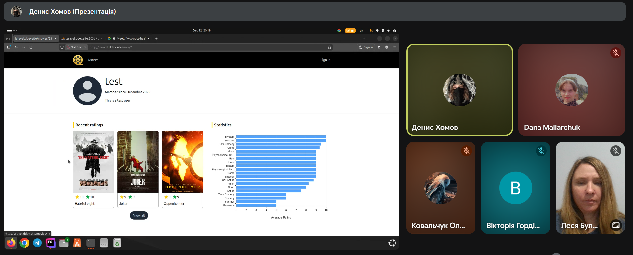Click muted mic icon on Ковальчук tile
The width and height of the screenshot is (633, 255).
point(466,151)
